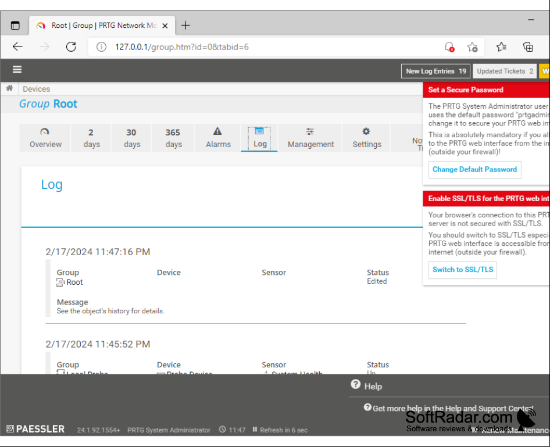The image size is (550, 447).
Task: Switch to the Overview tab
Action: point(45,138)
